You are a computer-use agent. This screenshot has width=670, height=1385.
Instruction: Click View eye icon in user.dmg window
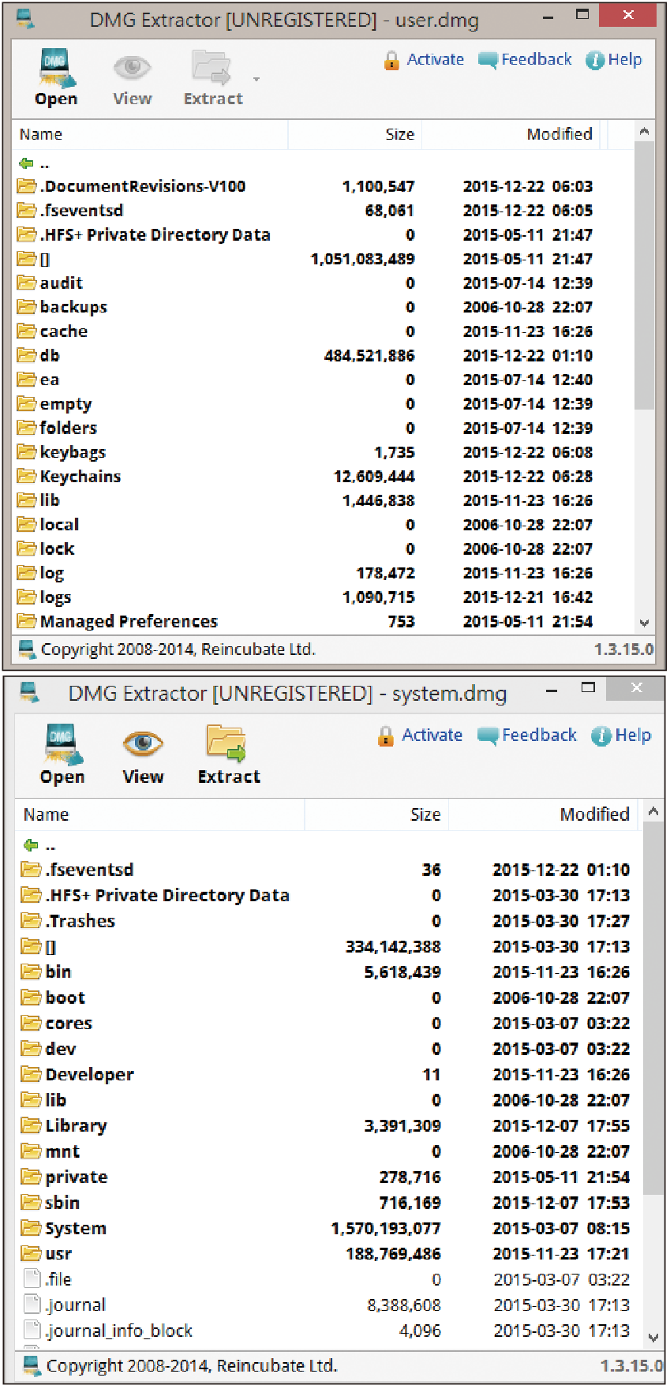[x=132, y=68]
